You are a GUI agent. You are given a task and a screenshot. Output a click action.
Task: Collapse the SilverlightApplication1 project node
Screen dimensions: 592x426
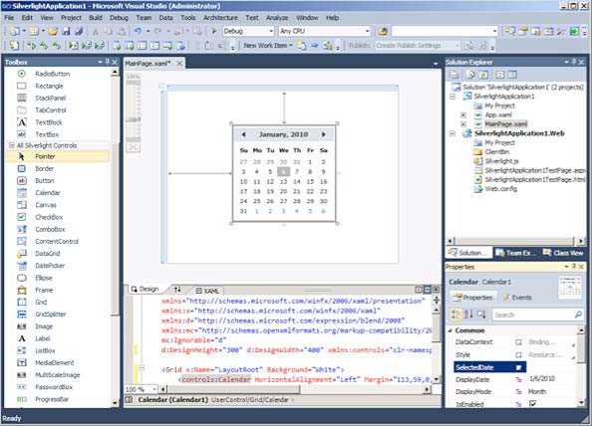[x=452, y=97]
